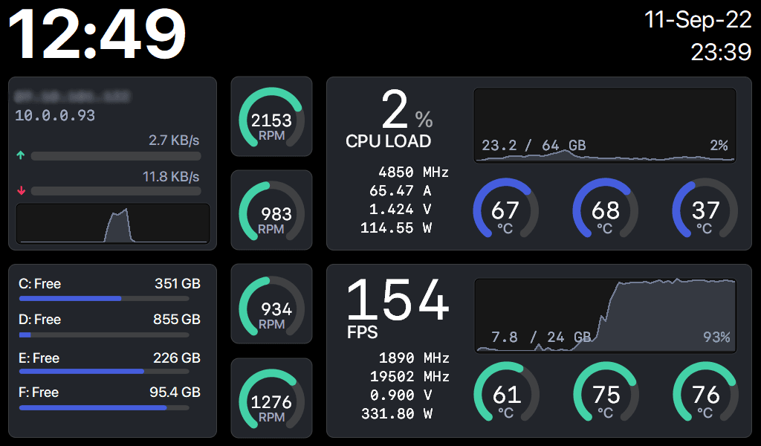Click the 67°C CPU temperature dial
This screenshot has height=446, width=761.
pyautogui.click(x=505, y=211)
